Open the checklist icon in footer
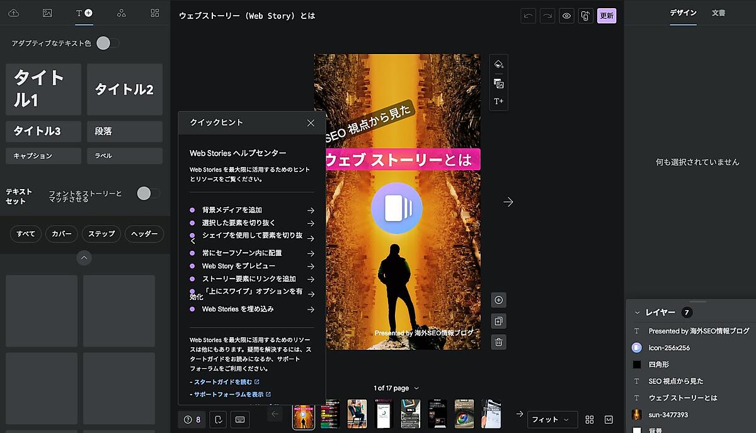Viewport: 756px width, 433px height. pyautogui.click(x=217, y=419)
